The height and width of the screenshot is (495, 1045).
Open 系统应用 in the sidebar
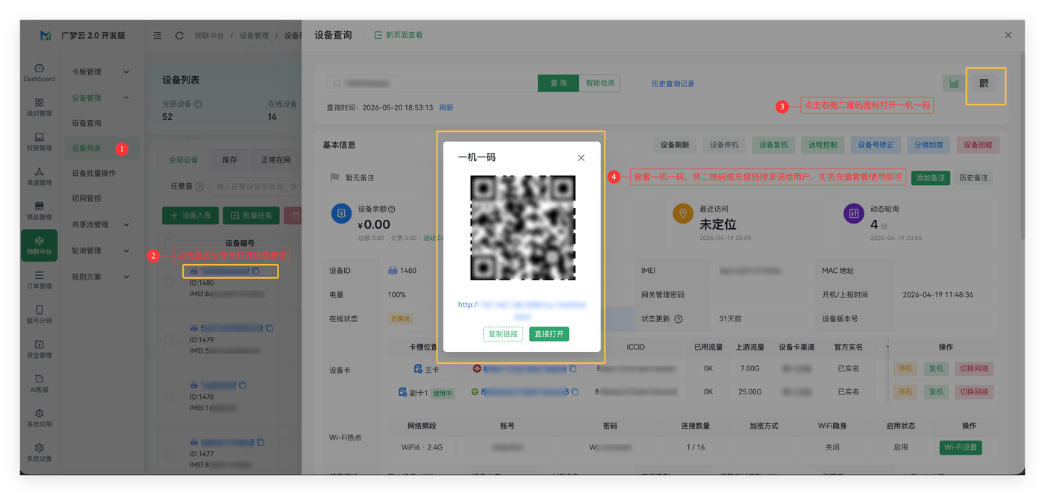click(39, 418)
